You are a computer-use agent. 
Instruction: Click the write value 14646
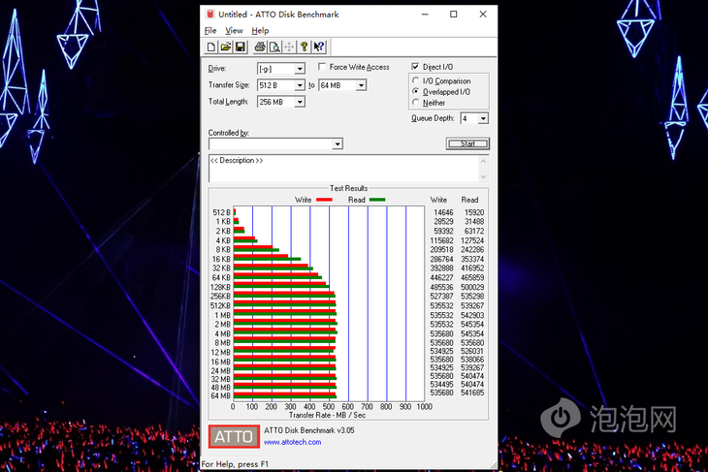pyautogui.click(x=443, y=212)
